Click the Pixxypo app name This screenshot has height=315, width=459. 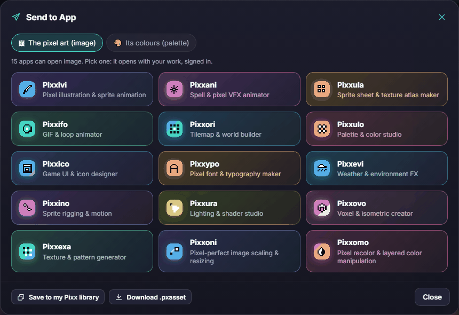(204, 164)
